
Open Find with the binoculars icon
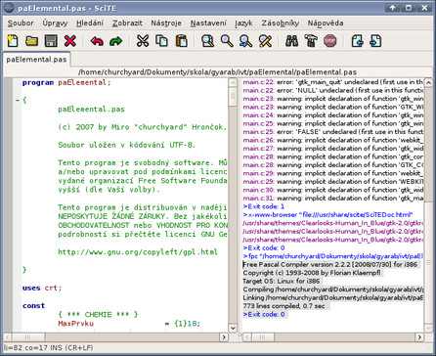(x=291, y=41)
